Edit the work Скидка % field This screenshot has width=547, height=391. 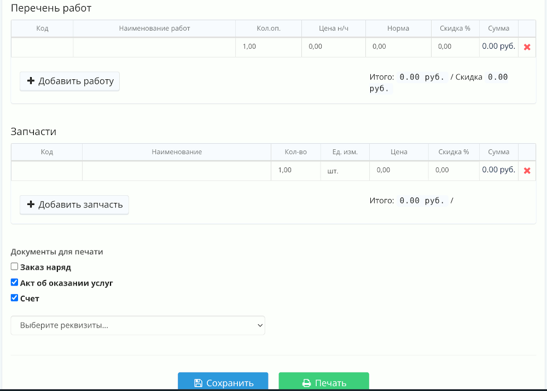455,47
